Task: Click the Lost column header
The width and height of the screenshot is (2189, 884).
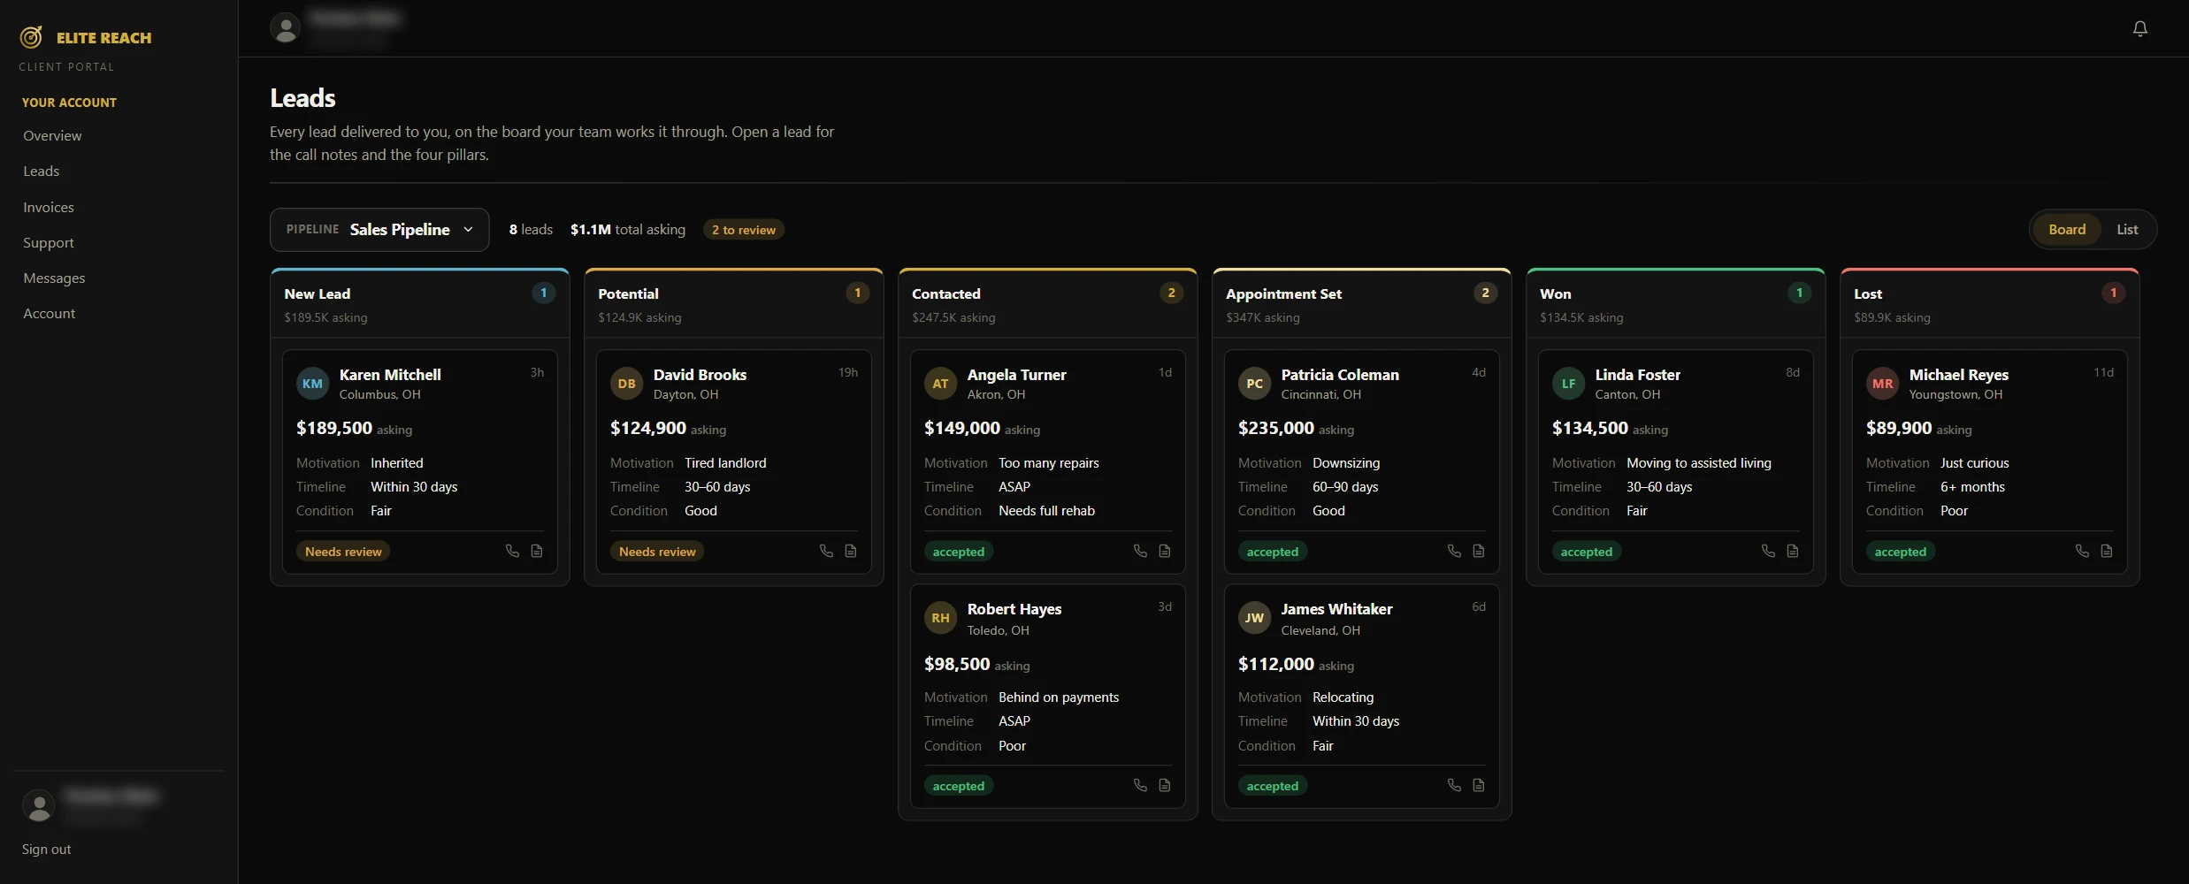Action: coord(1990,303)
